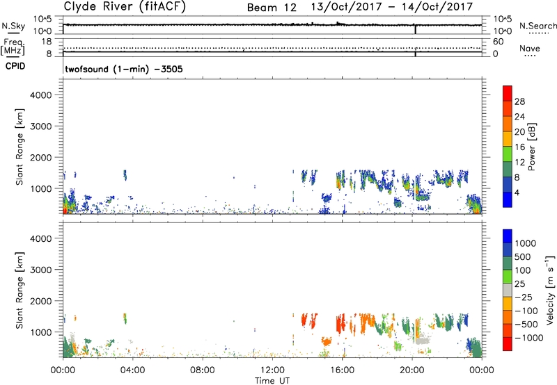Click the 'N.Search' legend label
Viewport: 557px width, 385px height.
pyautogui.click(x=538, y=26)
